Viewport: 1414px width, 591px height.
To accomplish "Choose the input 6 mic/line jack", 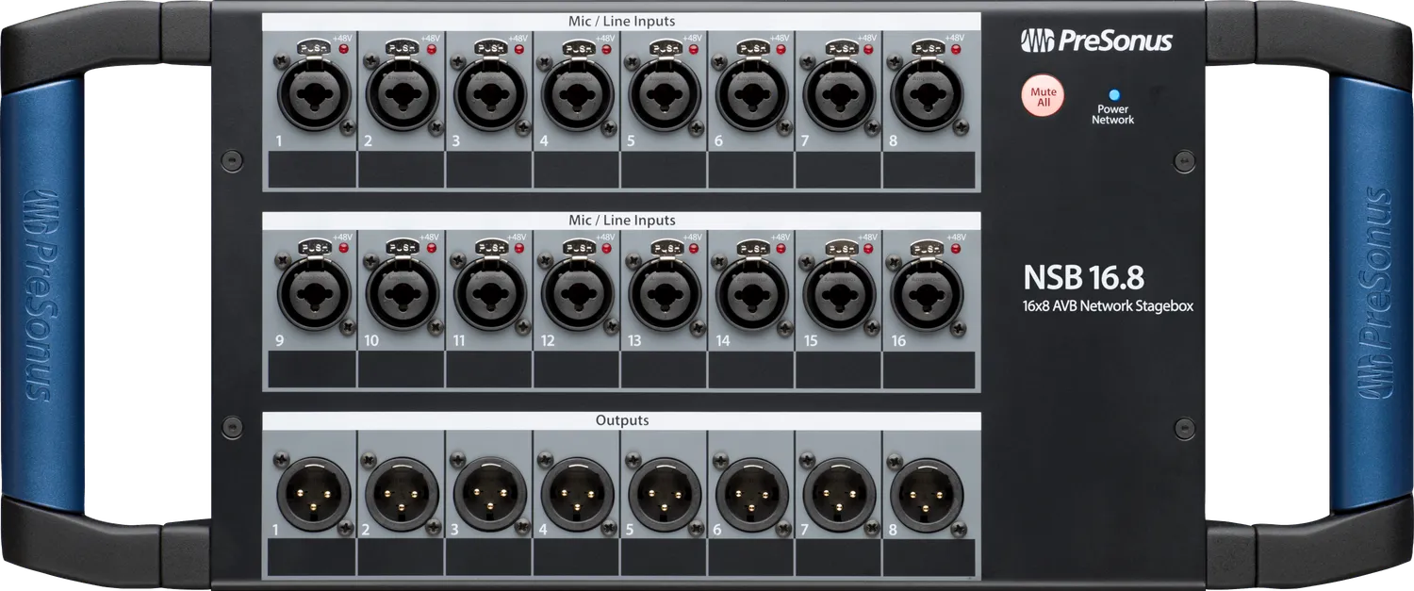I will pyautogui.click(x=753, y=93).
